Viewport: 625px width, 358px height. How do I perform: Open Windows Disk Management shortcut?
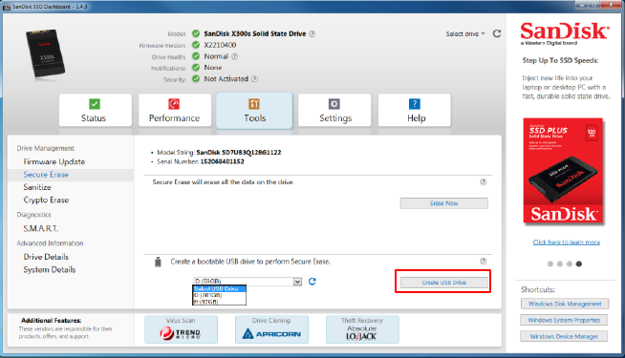click(x=565, y=304)
